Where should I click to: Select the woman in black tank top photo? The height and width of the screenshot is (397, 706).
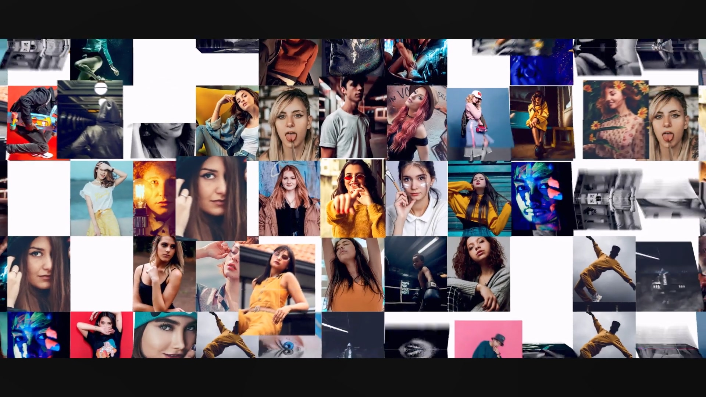(164, 274)
